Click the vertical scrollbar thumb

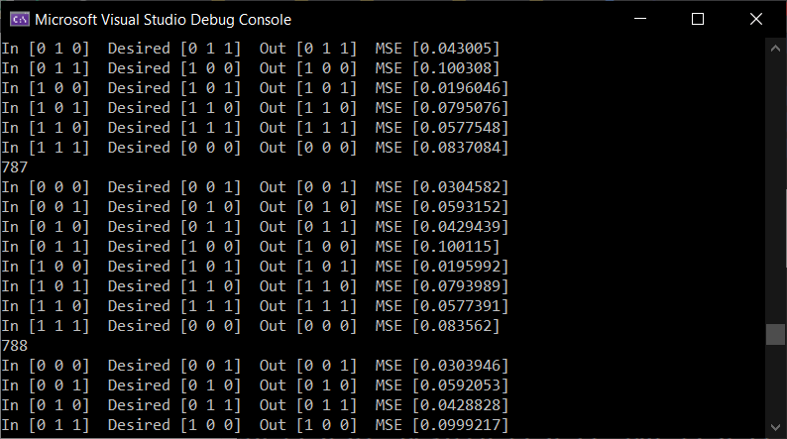click(775, 335)
